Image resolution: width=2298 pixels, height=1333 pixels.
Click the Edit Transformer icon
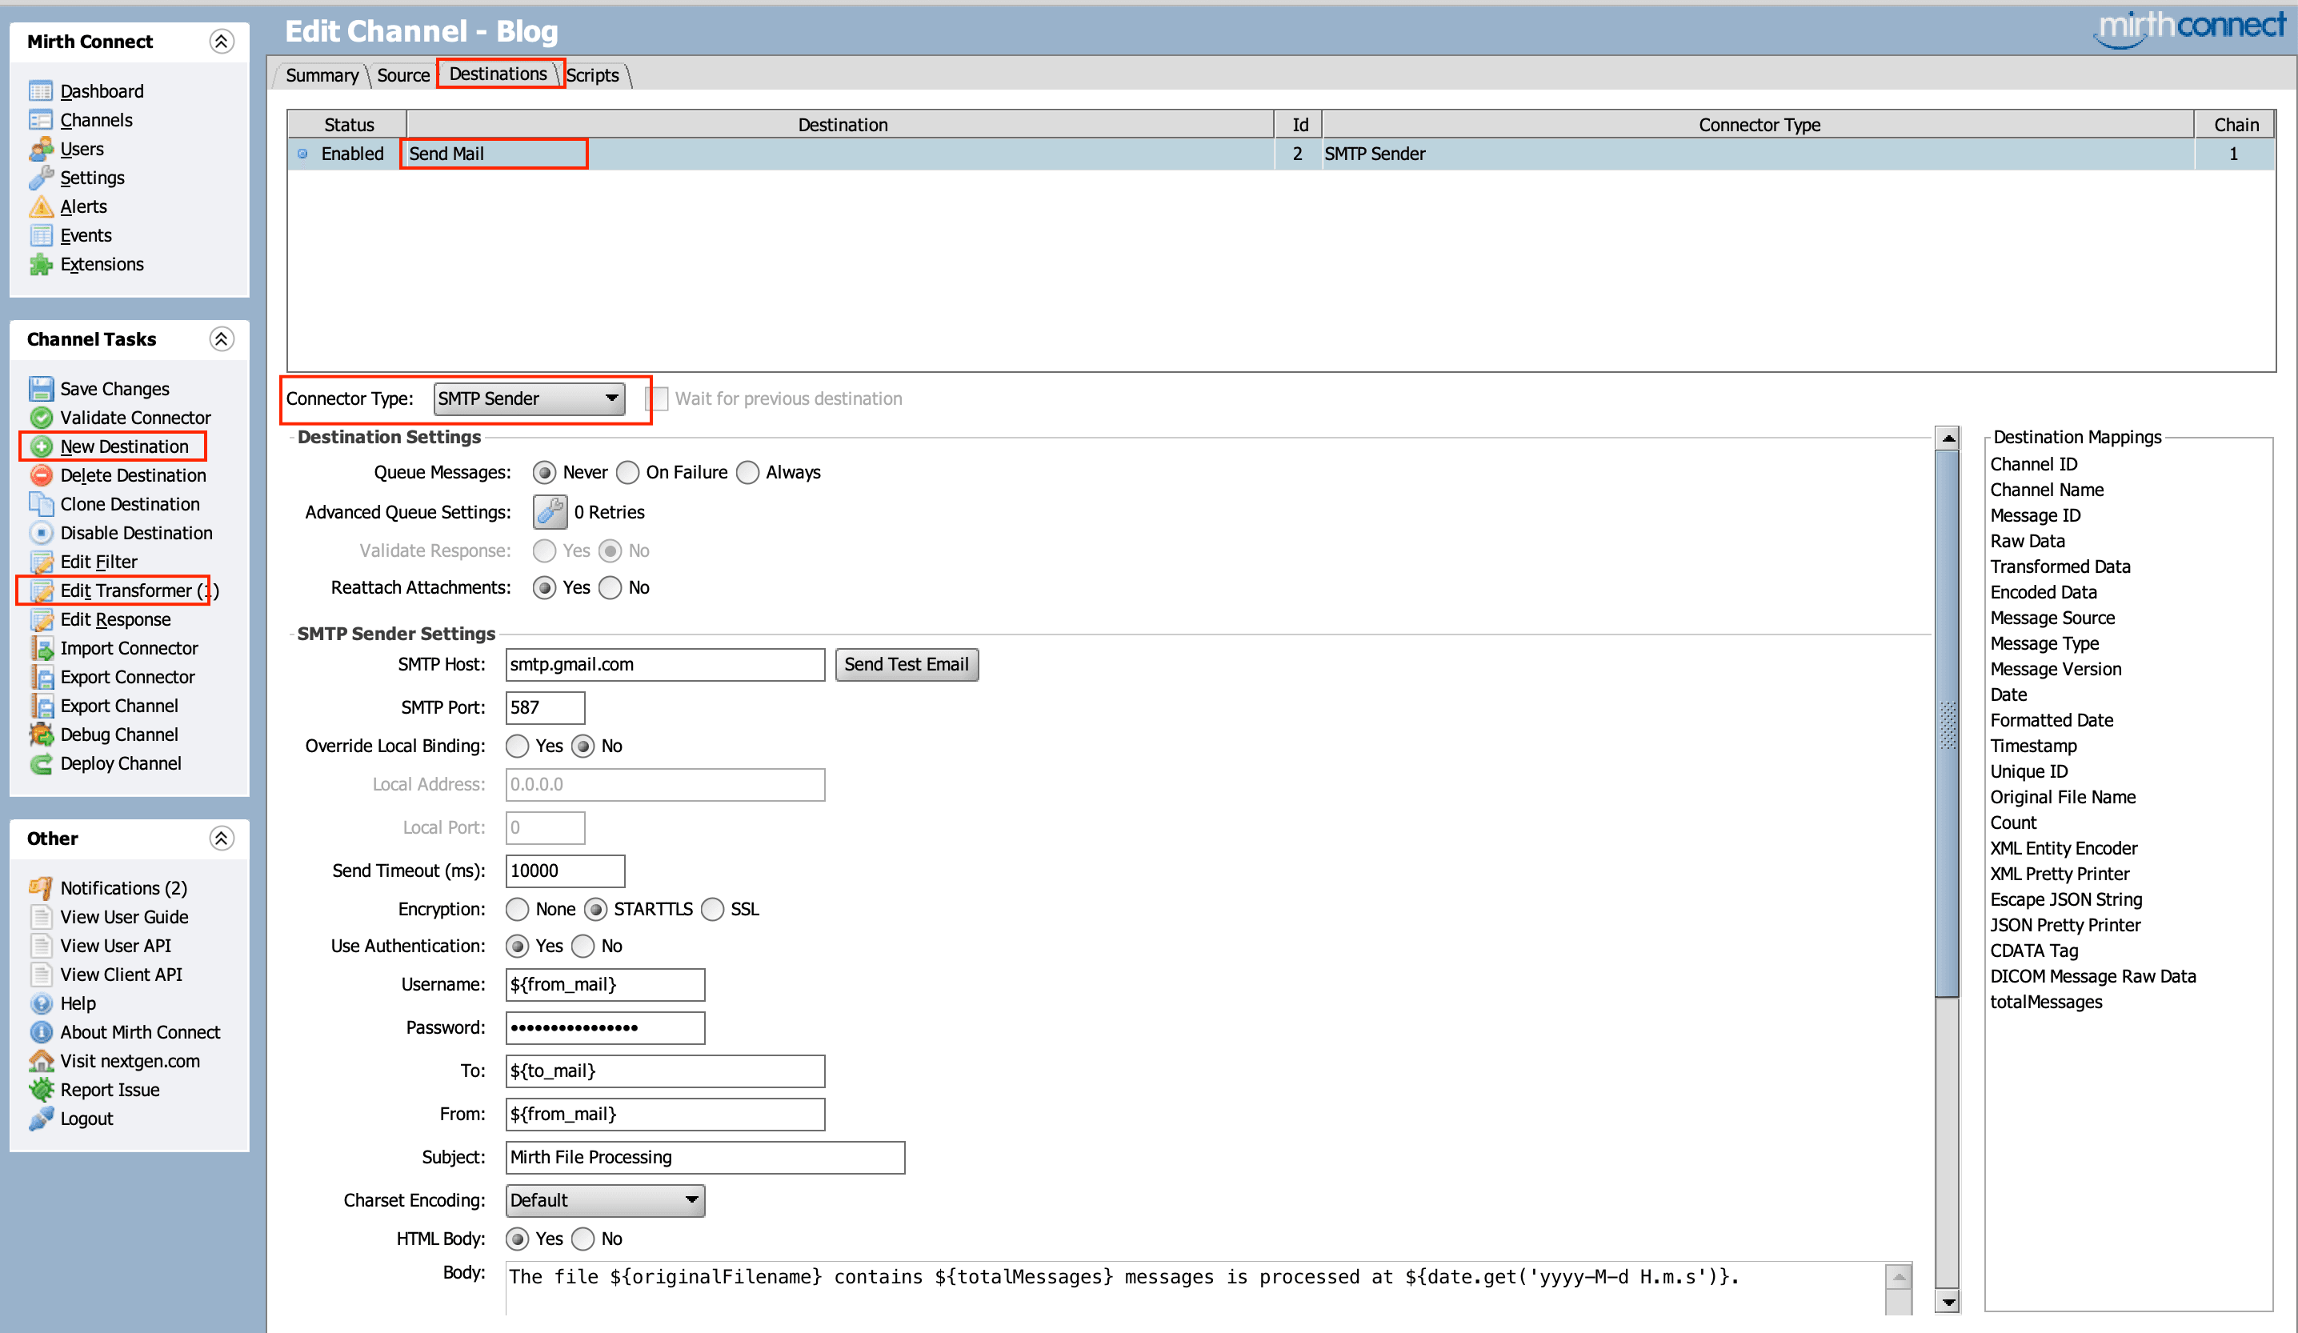coord(41,590)
